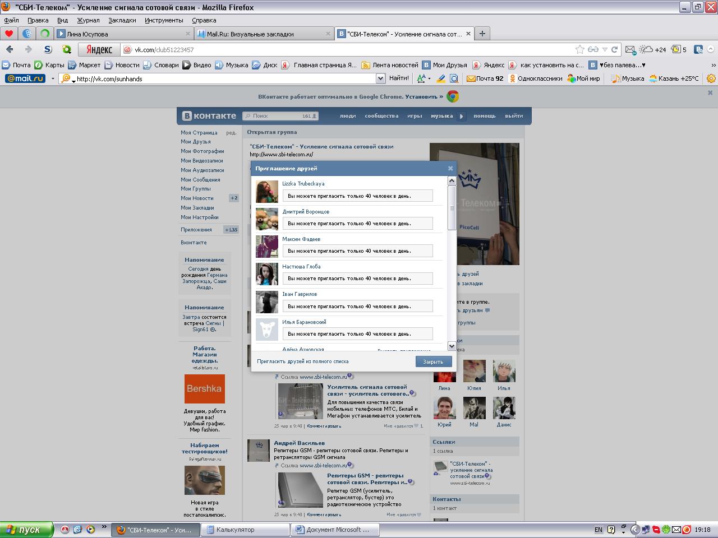Click the green circle pinned tab
This screenshot has height=538, width=718.
(45, 34)
